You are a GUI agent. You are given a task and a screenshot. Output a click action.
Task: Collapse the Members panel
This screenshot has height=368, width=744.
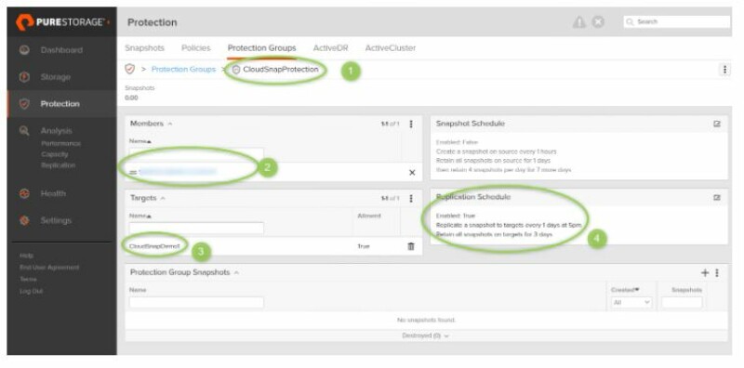(170, 124)
